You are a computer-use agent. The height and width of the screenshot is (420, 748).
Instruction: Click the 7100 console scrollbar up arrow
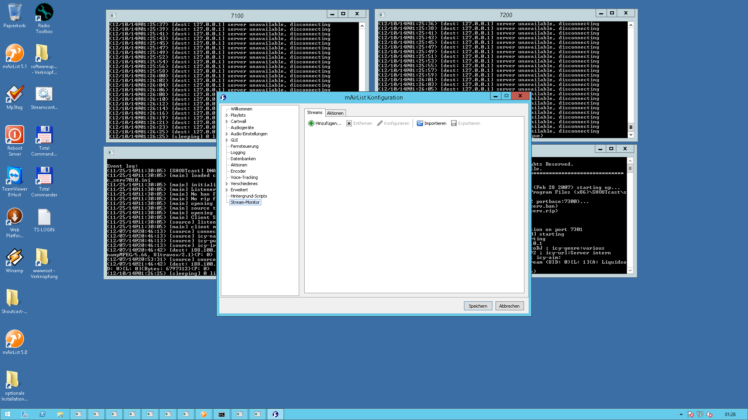point(362,26)
